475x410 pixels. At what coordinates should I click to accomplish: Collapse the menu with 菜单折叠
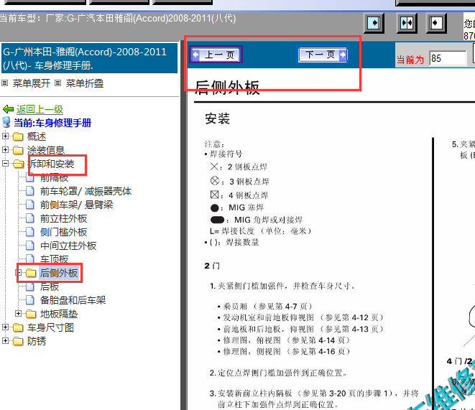(x=85, y=83)
